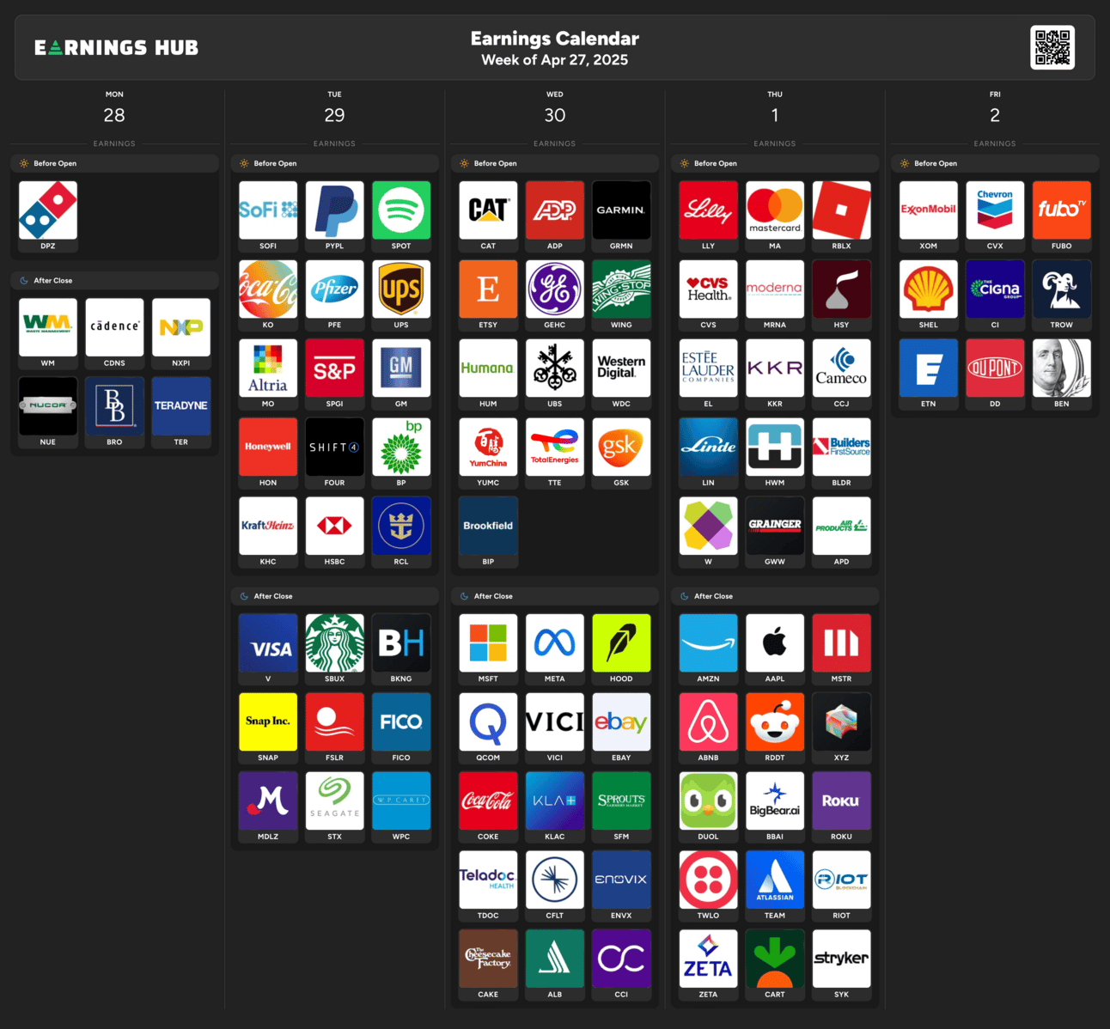
Task: Open the Spotify SPOT tile
Action: (x=401, y=216)
